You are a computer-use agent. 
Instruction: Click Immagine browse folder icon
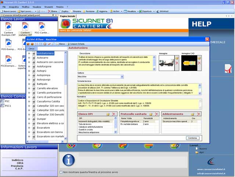(x=177, y=58)
